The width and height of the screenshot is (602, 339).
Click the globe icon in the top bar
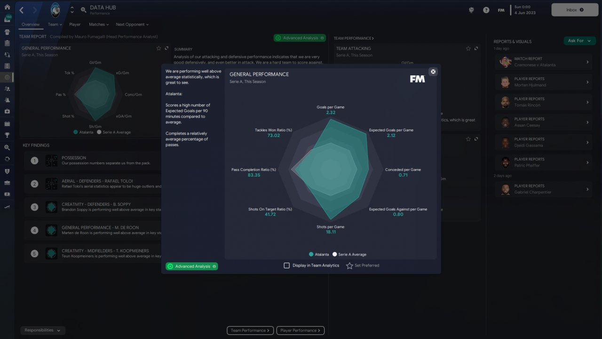pyautogui.click(x=471, y=10)
